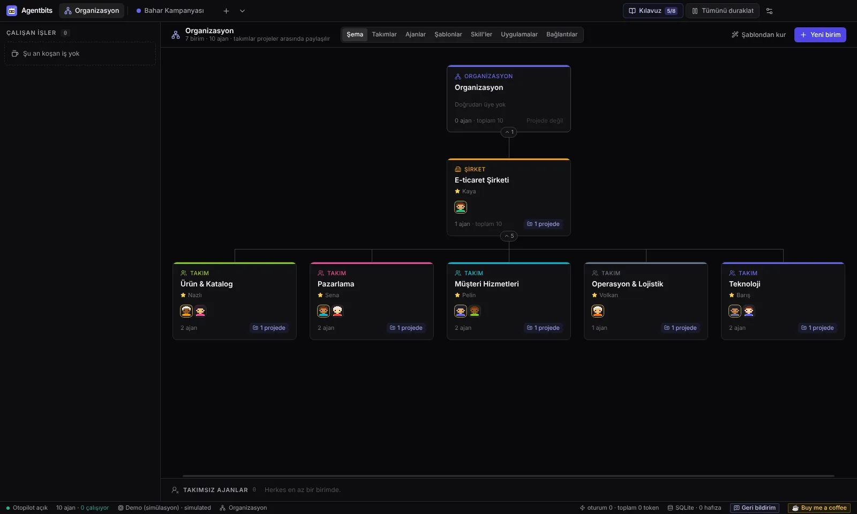Screen dimensions: 857x514
Task: Open 1 projede badge on Ürün & Katalog
Action: click(269, 328)
